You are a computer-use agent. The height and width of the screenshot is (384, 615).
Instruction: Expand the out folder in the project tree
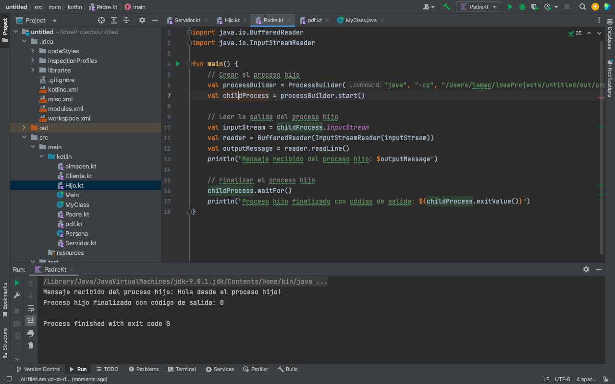[x=25, y=128]
